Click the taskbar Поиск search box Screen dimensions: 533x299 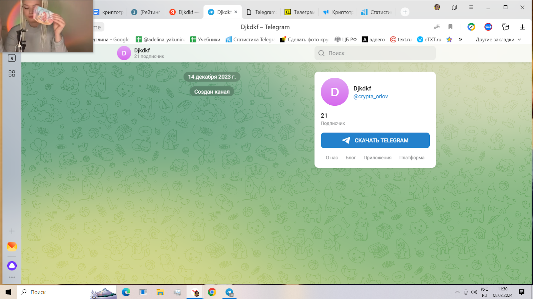(x=67, y=292)
